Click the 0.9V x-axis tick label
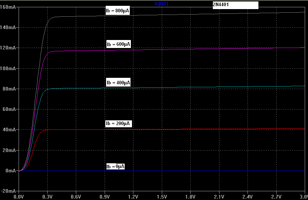This screenshot has width=308, height=200. tap(105, 197)
